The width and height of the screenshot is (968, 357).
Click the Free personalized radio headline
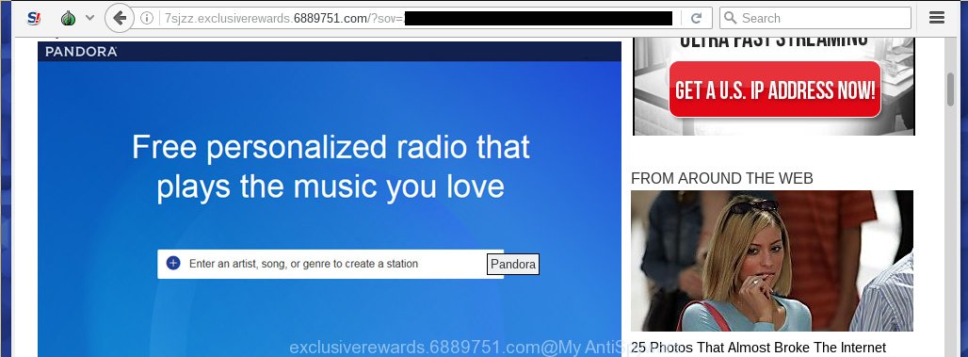tap(331, 167)
